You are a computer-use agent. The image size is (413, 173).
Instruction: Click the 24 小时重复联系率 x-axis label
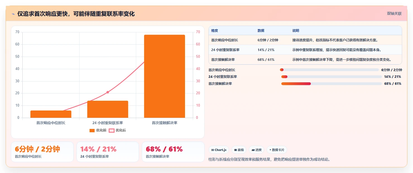[x=108, y=123]
